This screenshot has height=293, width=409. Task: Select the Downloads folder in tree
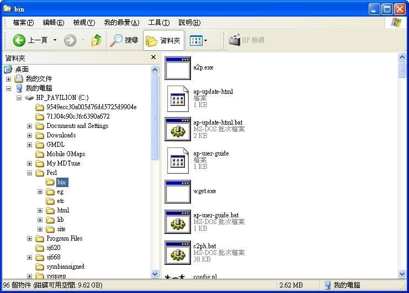pos(61,135)
